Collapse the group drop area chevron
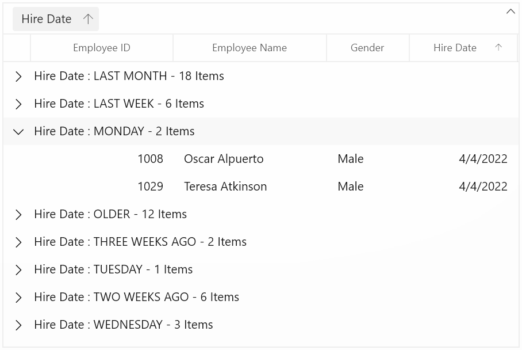Image resolution: width=522 pixels, height=350 pixels. tap(511, 12)
